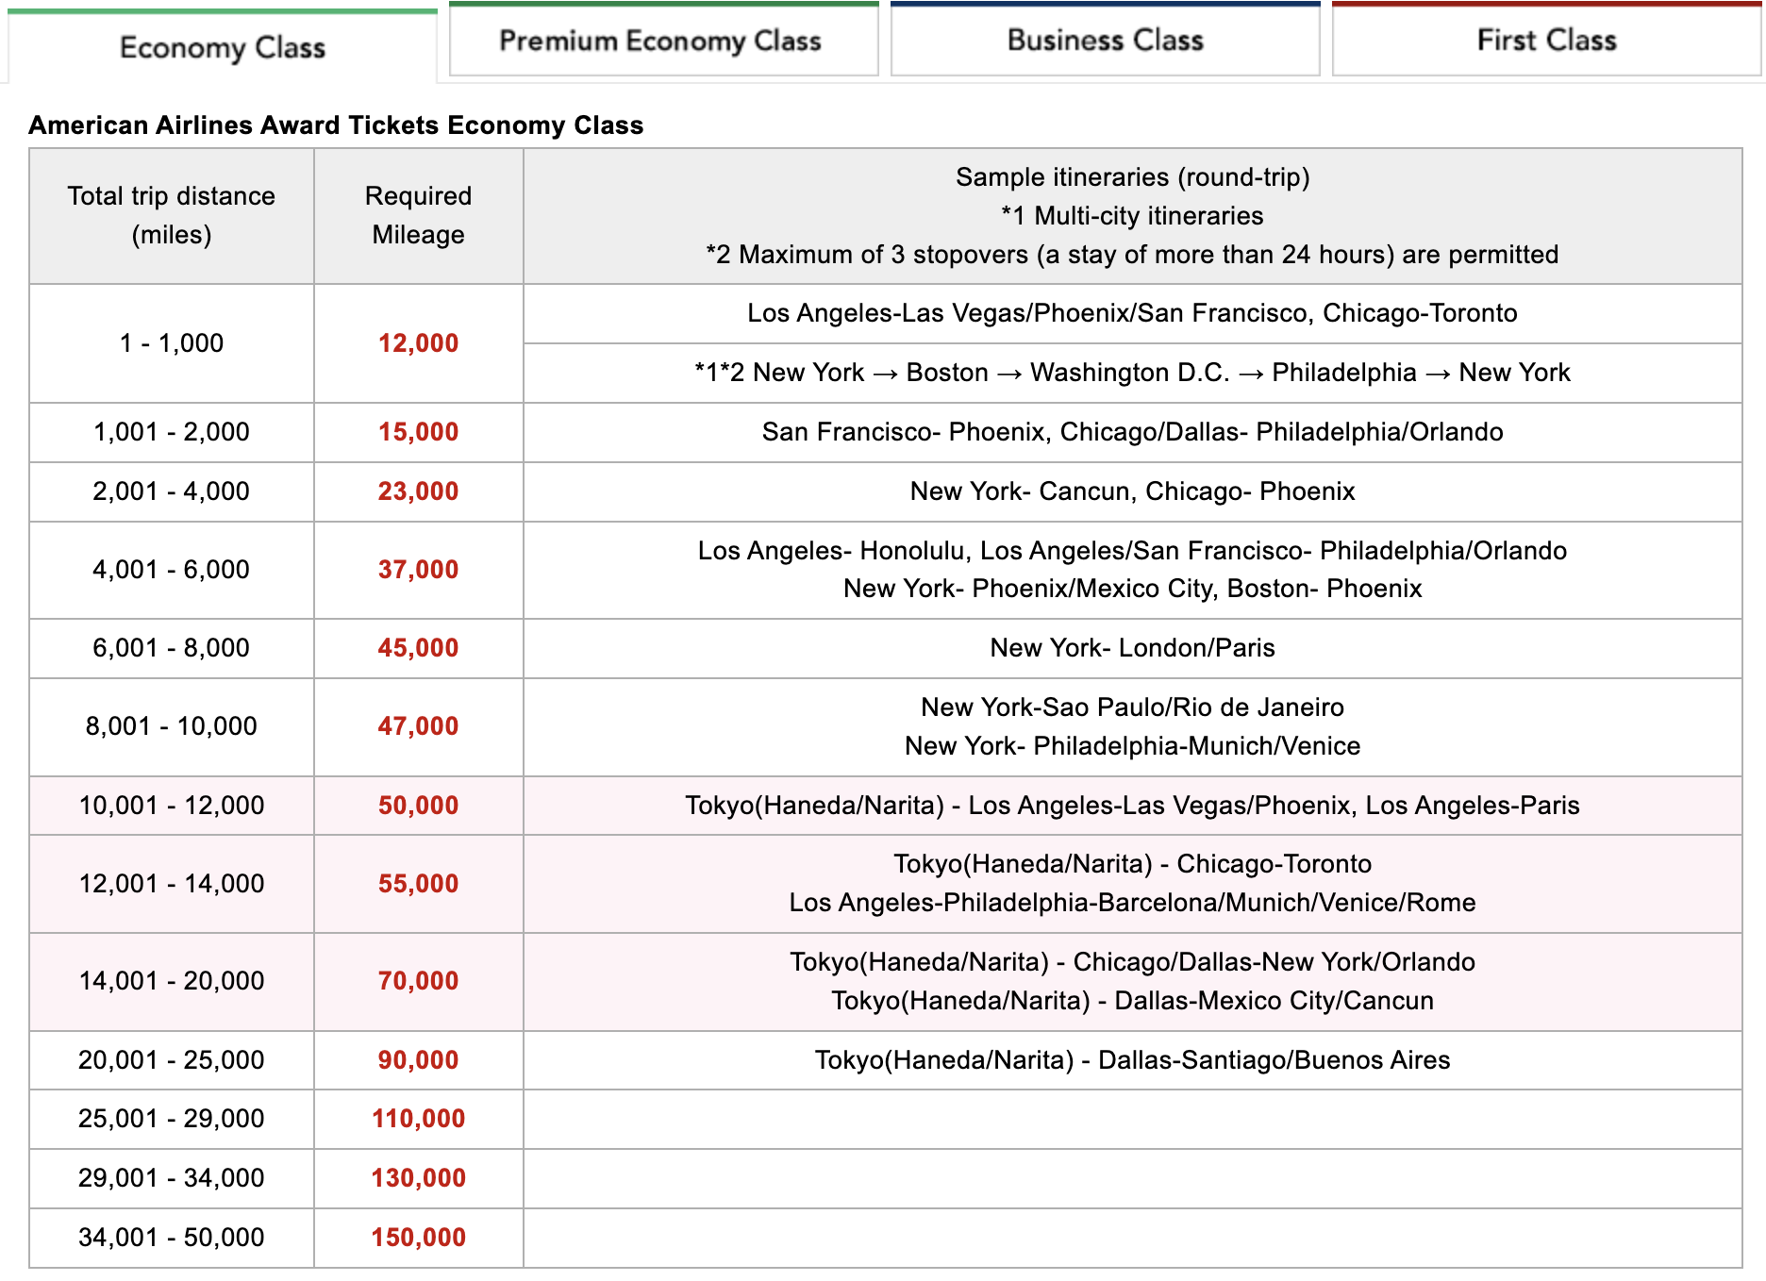Click the 'New York- London/Paris' itinerary
Viewport: 1766px width, 1281px height.
(1132, 648)
